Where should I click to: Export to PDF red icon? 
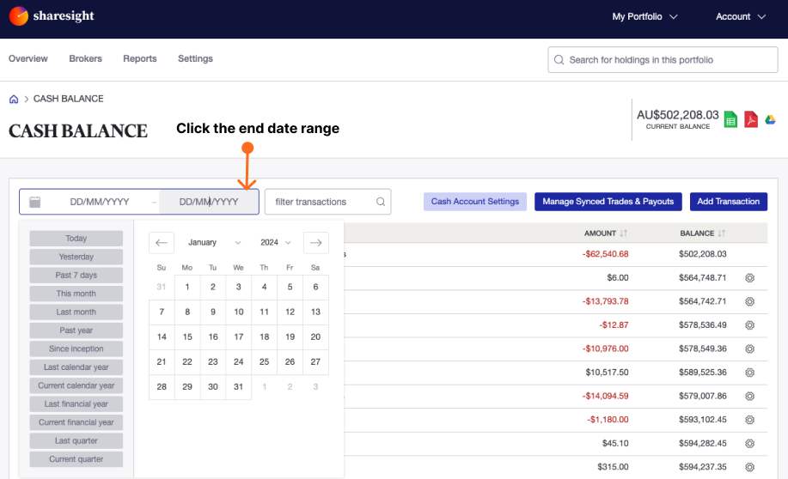751,119
